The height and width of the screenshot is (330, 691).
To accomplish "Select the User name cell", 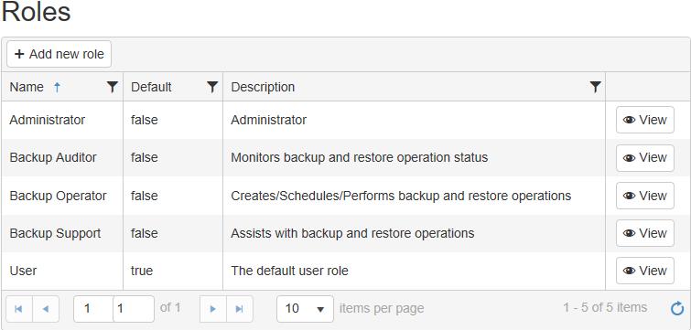I will point(62,271).
